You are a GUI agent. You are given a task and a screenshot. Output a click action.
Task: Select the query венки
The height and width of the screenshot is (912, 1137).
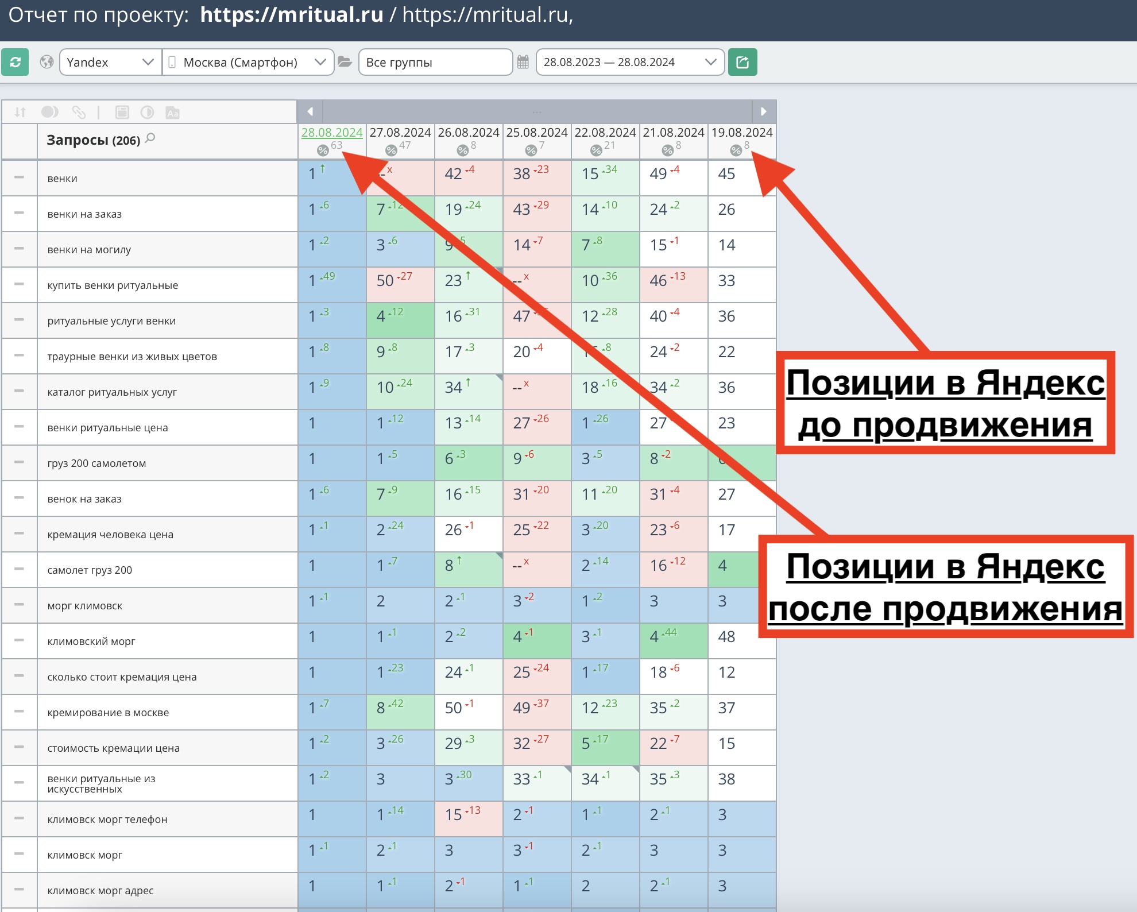[x=62, y=179]
